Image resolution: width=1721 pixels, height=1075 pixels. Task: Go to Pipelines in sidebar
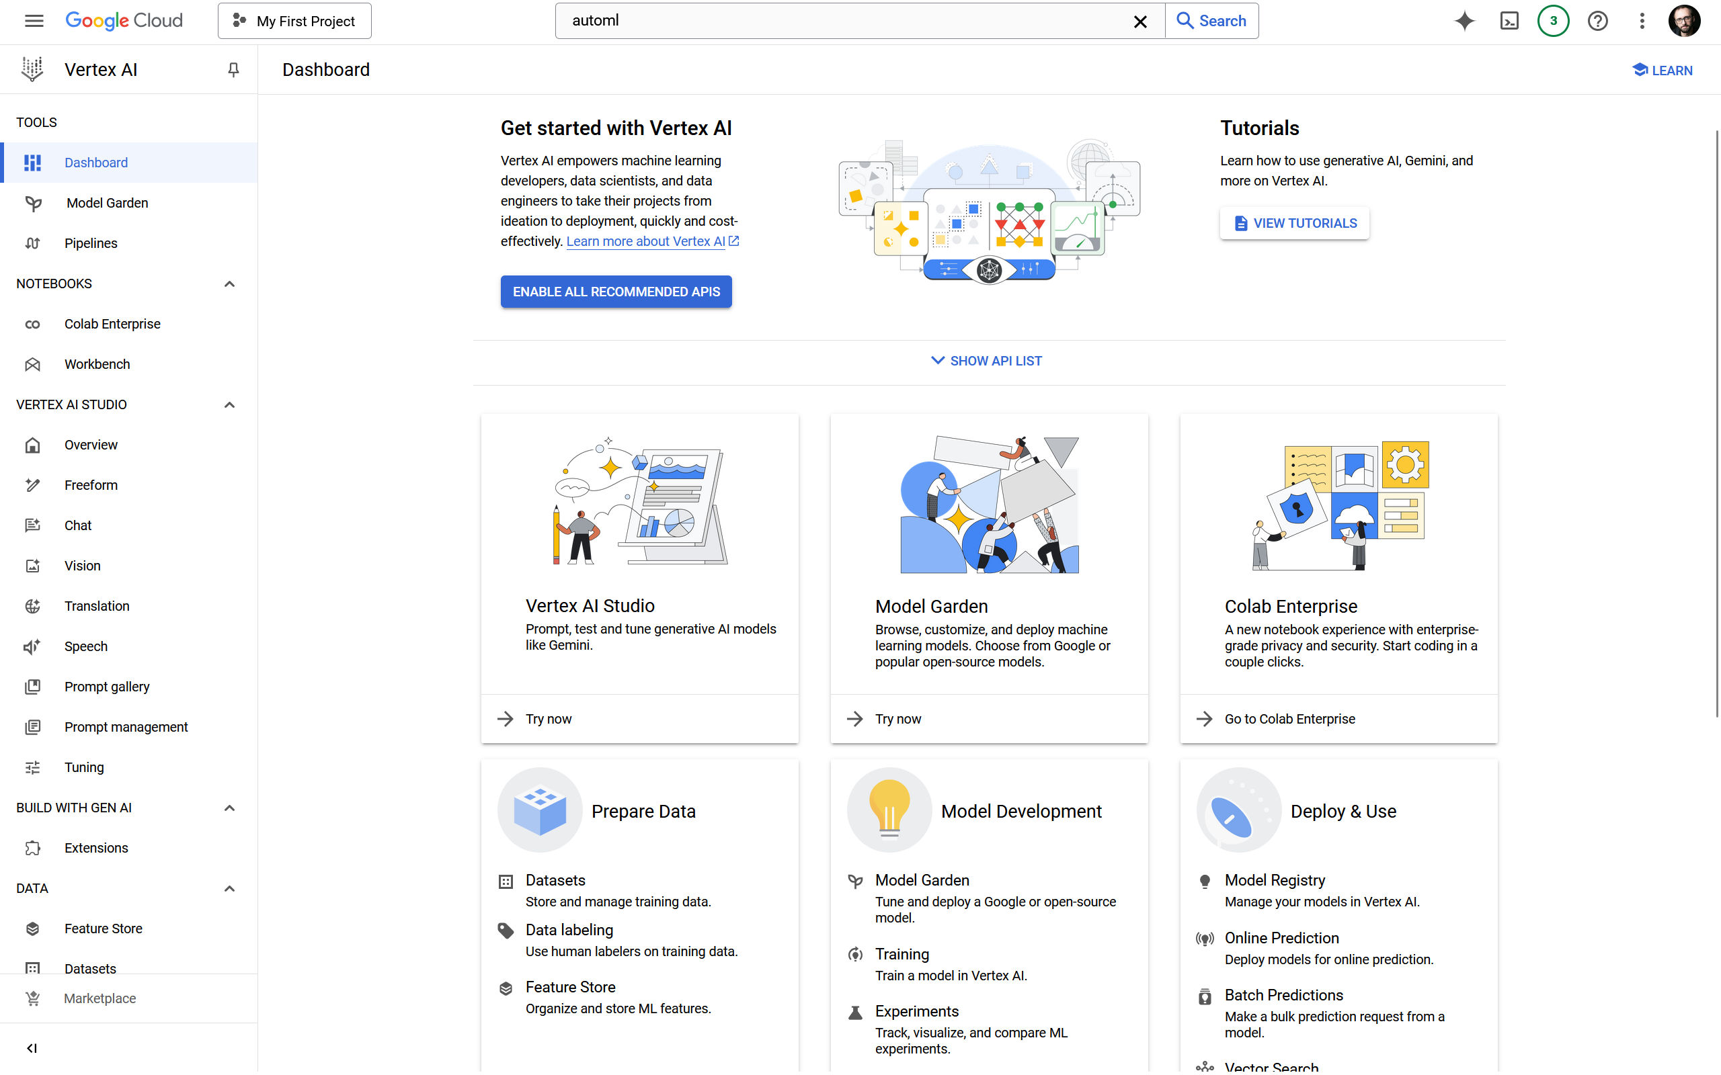click(x=130, y=243)
